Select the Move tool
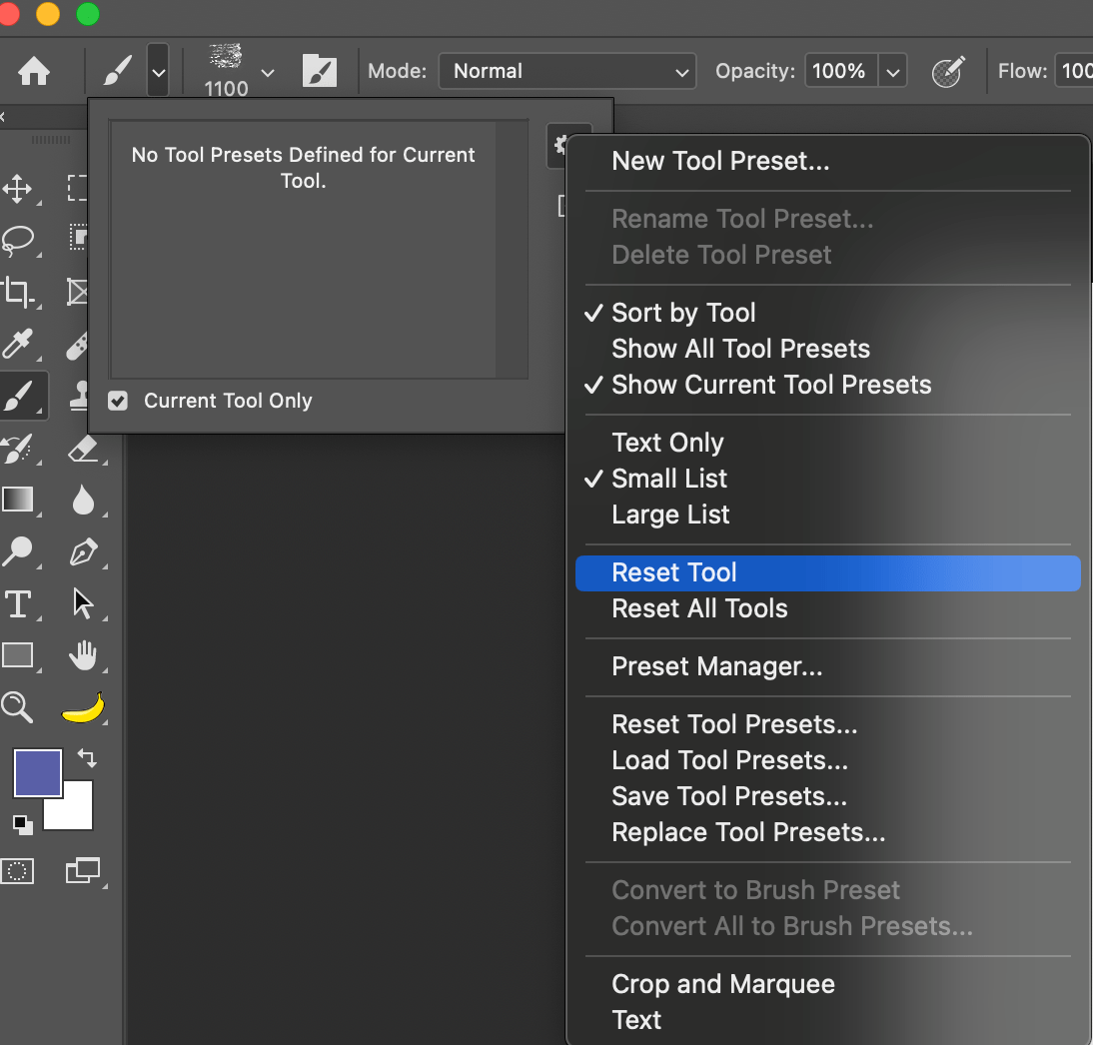Screen dimensions: 1093x1045 tap(18, 189)
